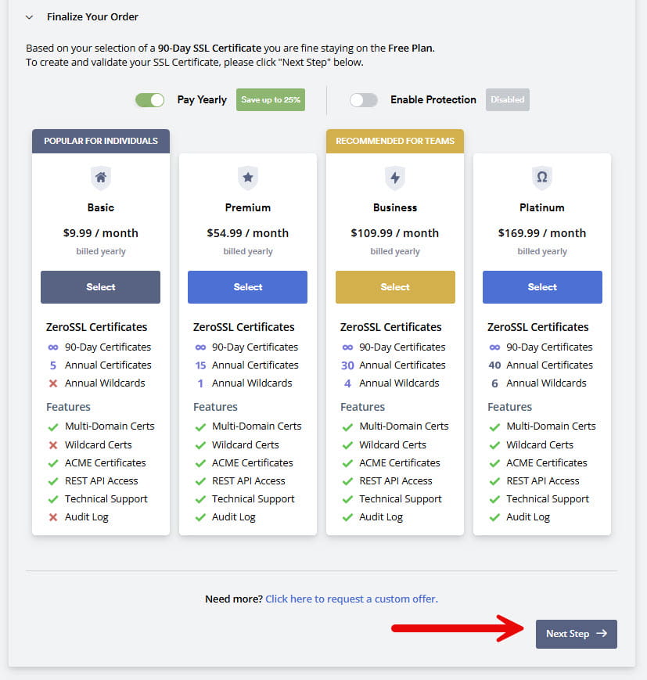The height and width of the screenshot is (680, 647).
Task: Click the 6 Annual Wildcards row in Platinum
Action: [x=538, y=383]
